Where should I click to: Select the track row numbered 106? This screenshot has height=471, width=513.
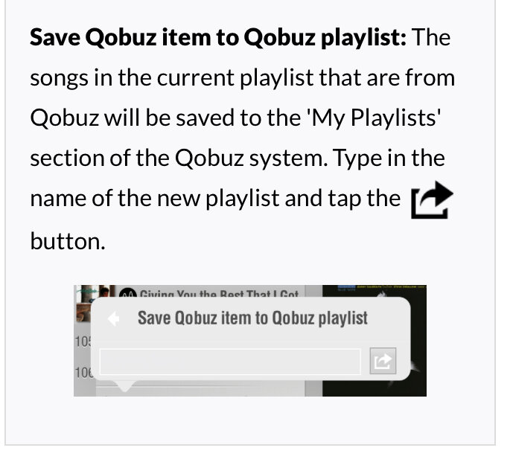pyautogui.click(x=83, y=372)
